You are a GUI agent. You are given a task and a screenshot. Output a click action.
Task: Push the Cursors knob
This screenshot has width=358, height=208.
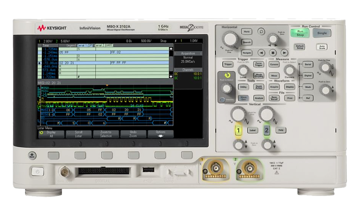(290, 70)
